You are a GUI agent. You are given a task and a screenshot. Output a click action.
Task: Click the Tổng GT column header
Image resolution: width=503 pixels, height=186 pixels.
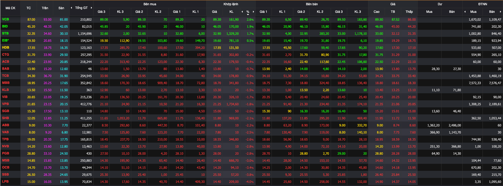[81, 8]
